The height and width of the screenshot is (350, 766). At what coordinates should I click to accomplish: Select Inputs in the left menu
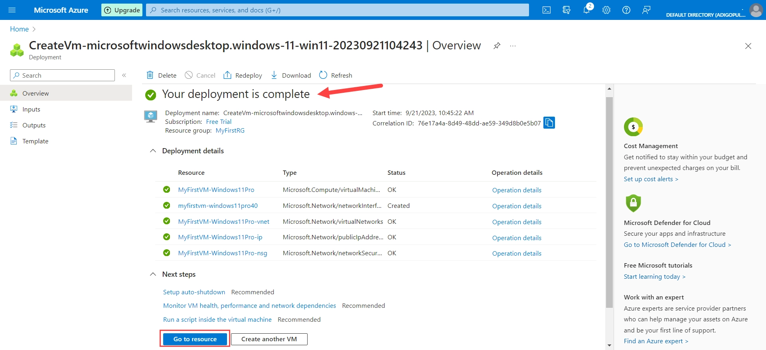[66, 109]
